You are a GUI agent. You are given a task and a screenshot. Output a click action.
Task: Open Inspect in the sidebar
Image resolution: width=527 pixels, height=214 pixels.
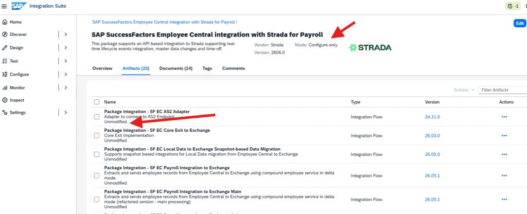17,100
